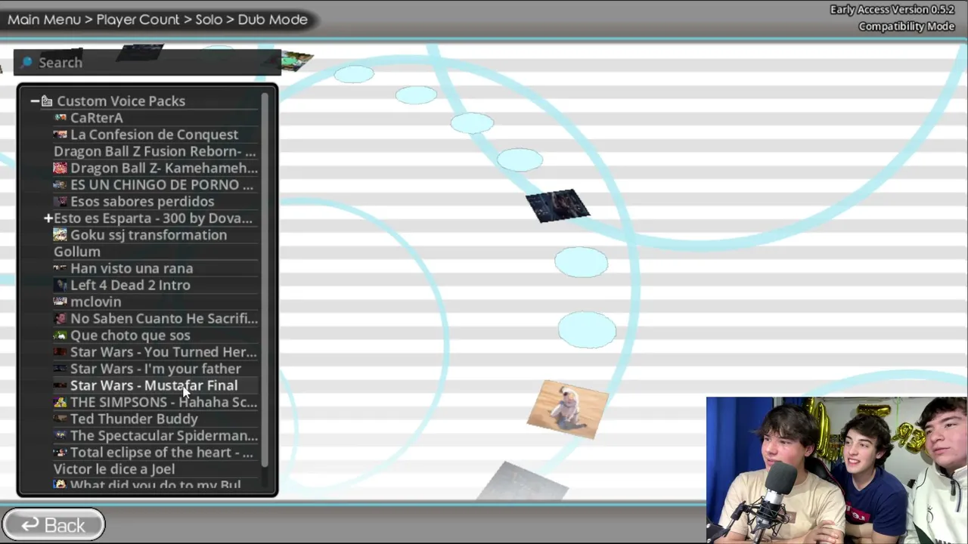Select the Esos sabores perdidos pack

pyautogui.click(x=142, y=202)
